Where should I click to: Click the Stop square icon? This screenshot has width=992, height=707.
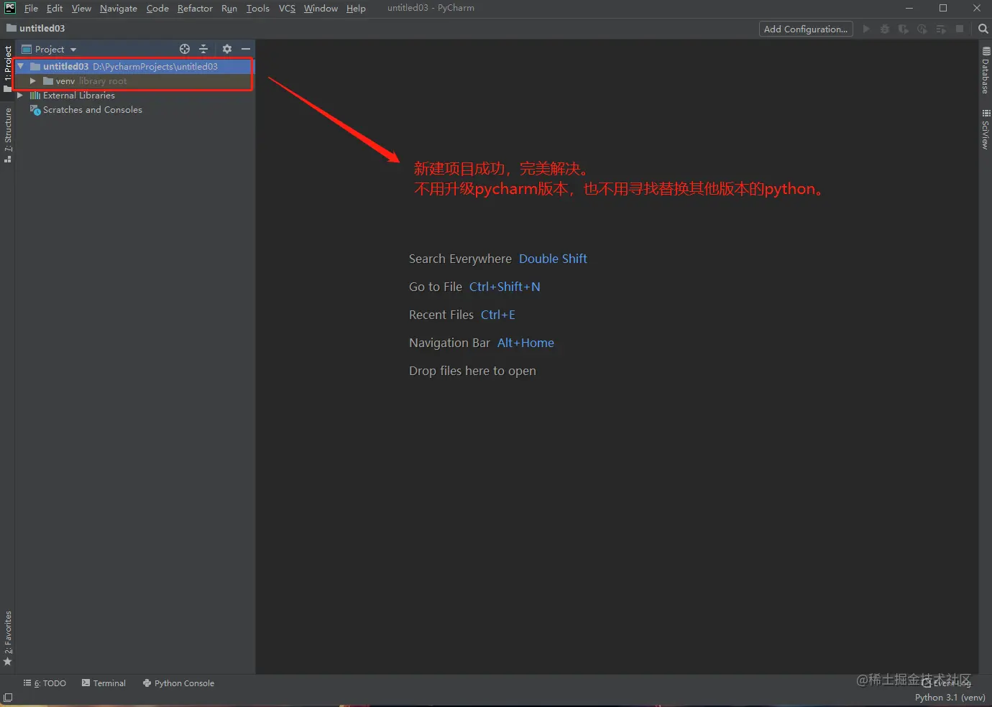(960, 29)
